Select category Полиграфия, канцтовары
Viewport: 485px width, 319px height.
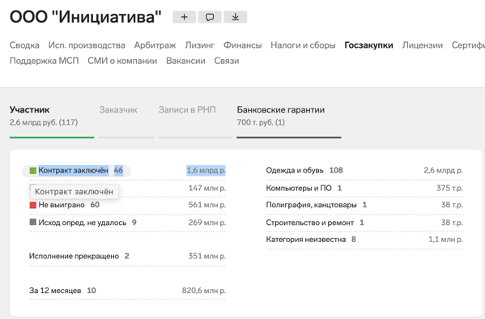click(x=317, y=205)
